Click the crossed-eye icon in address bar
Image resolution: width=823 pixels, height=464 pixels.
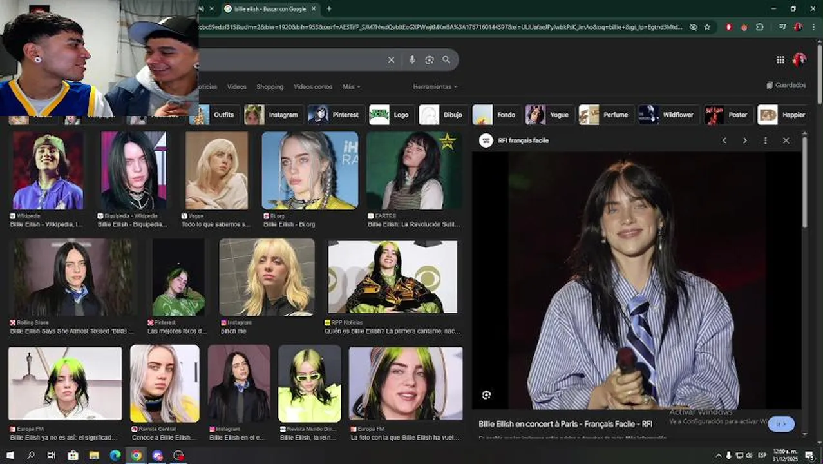point(693,27)
